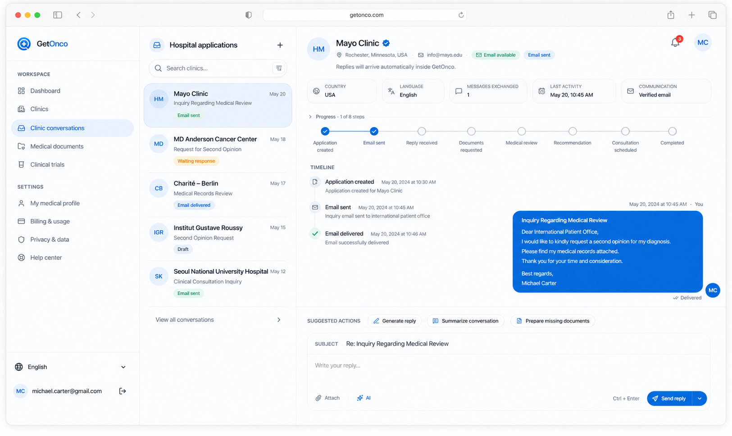This screenshot has width=732, height=436.
Task: Click the getonco.com address bar
Action: pyautogui.click(x=365, y=15)
